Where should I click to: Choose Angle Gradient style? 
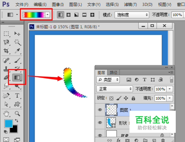coord(77,15)
